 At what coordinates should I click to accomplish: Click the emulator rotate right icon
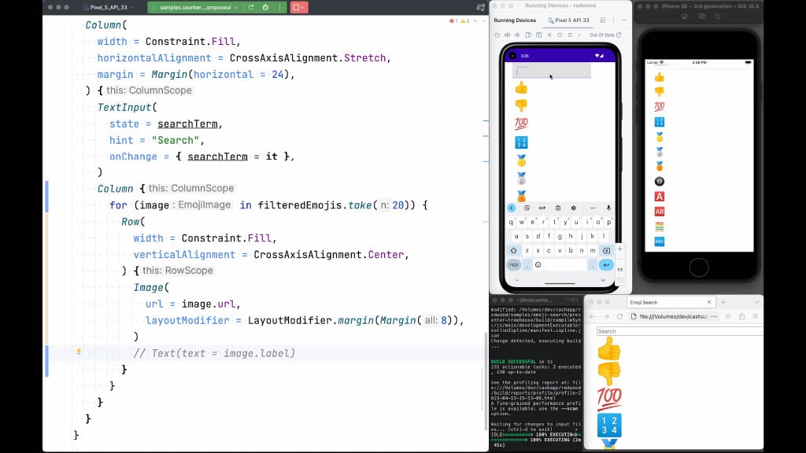pyautogui.click(x=538, y=35)
